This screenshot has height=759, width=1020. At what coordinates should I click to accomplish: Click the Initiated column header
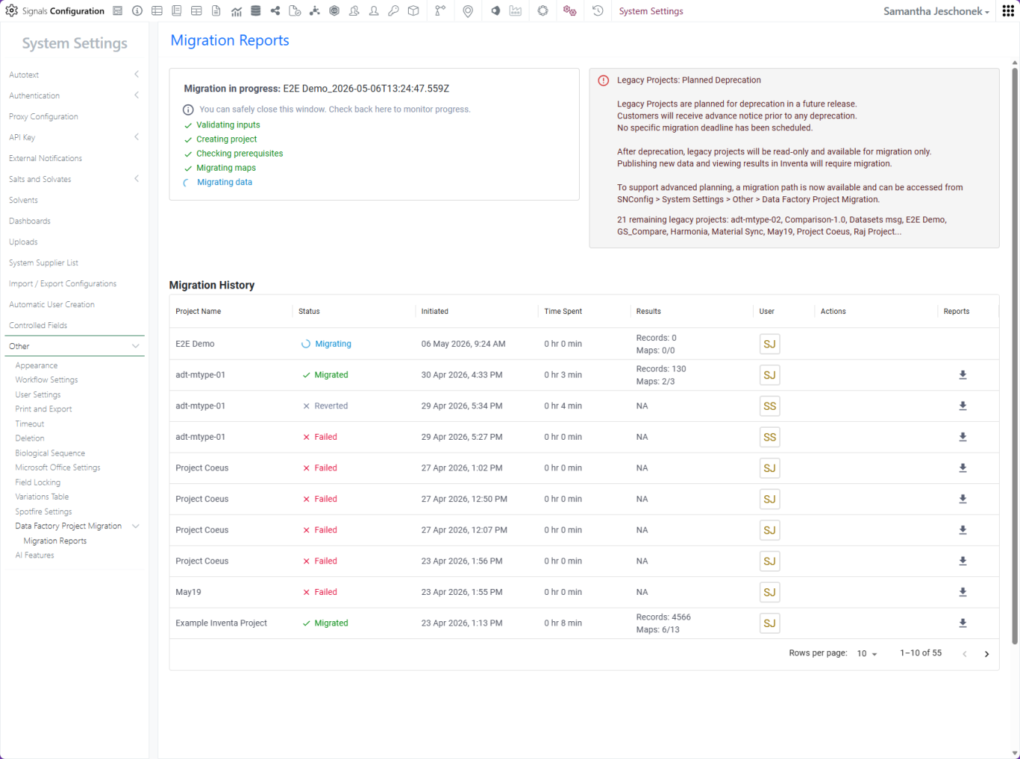tap(435, 312)
